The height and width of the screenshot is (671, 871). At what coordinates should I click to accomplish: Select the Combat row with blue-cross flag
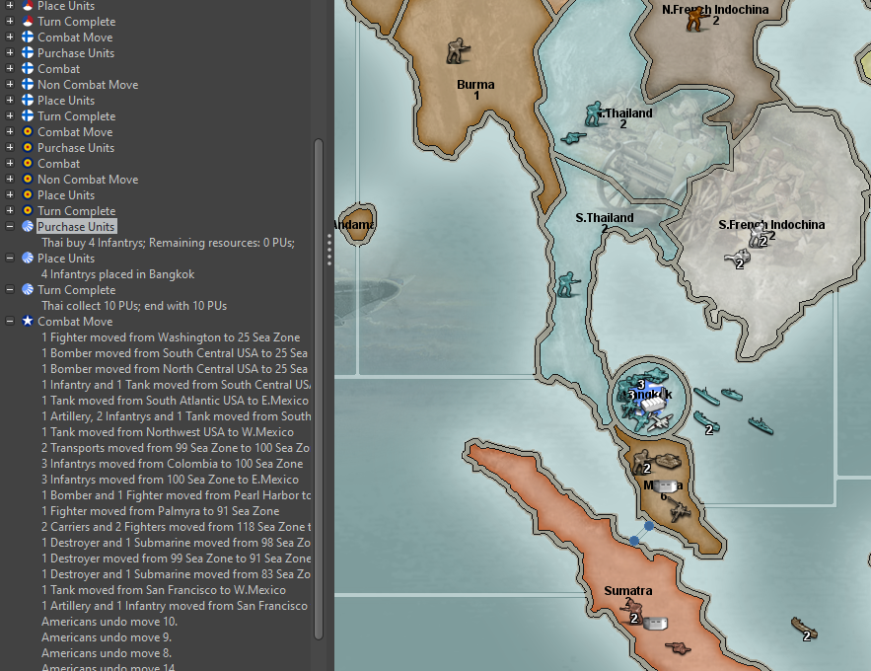(59, 69)
